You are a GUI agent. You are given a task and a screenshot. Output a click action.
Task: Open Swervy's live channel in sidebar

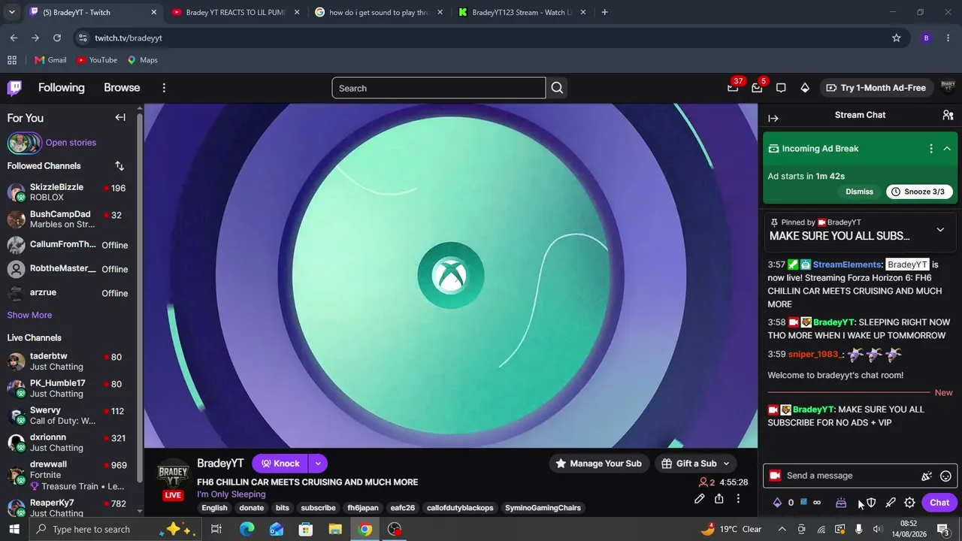68,416
